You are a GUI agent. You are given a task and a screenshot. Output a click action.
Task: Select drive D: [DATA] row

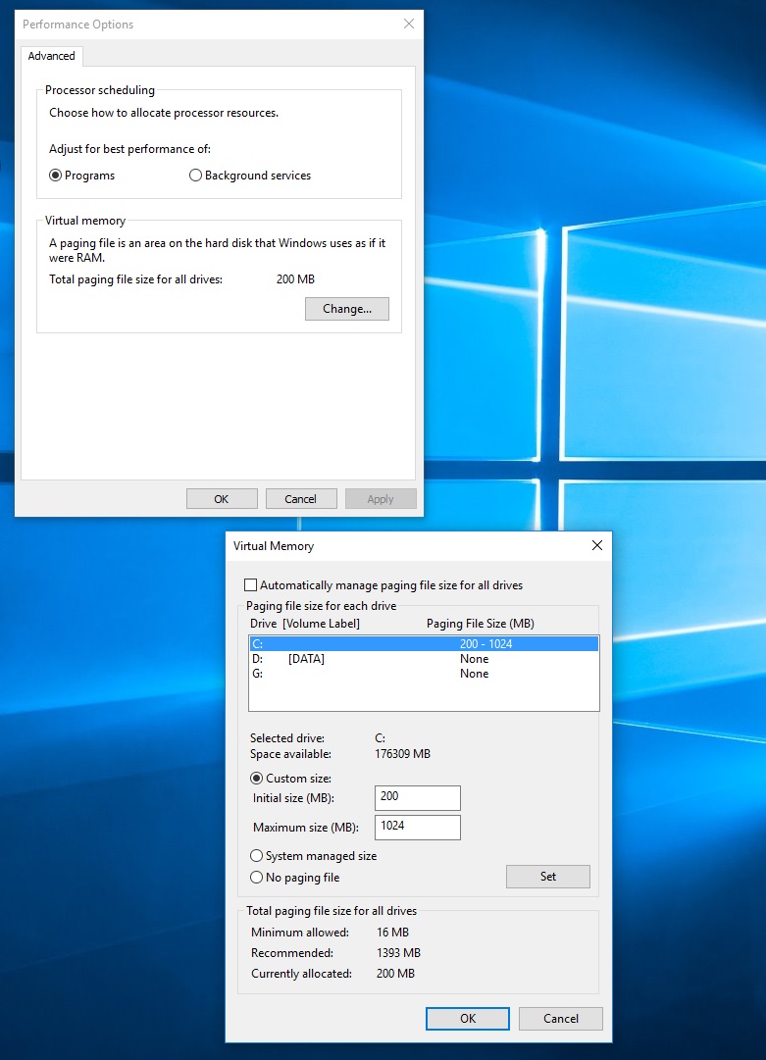click(x=424, y=658)
